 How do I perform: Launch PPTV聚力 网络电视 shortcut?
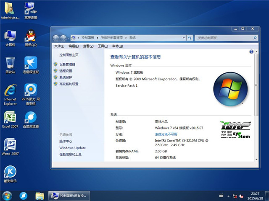pos(31,95)
